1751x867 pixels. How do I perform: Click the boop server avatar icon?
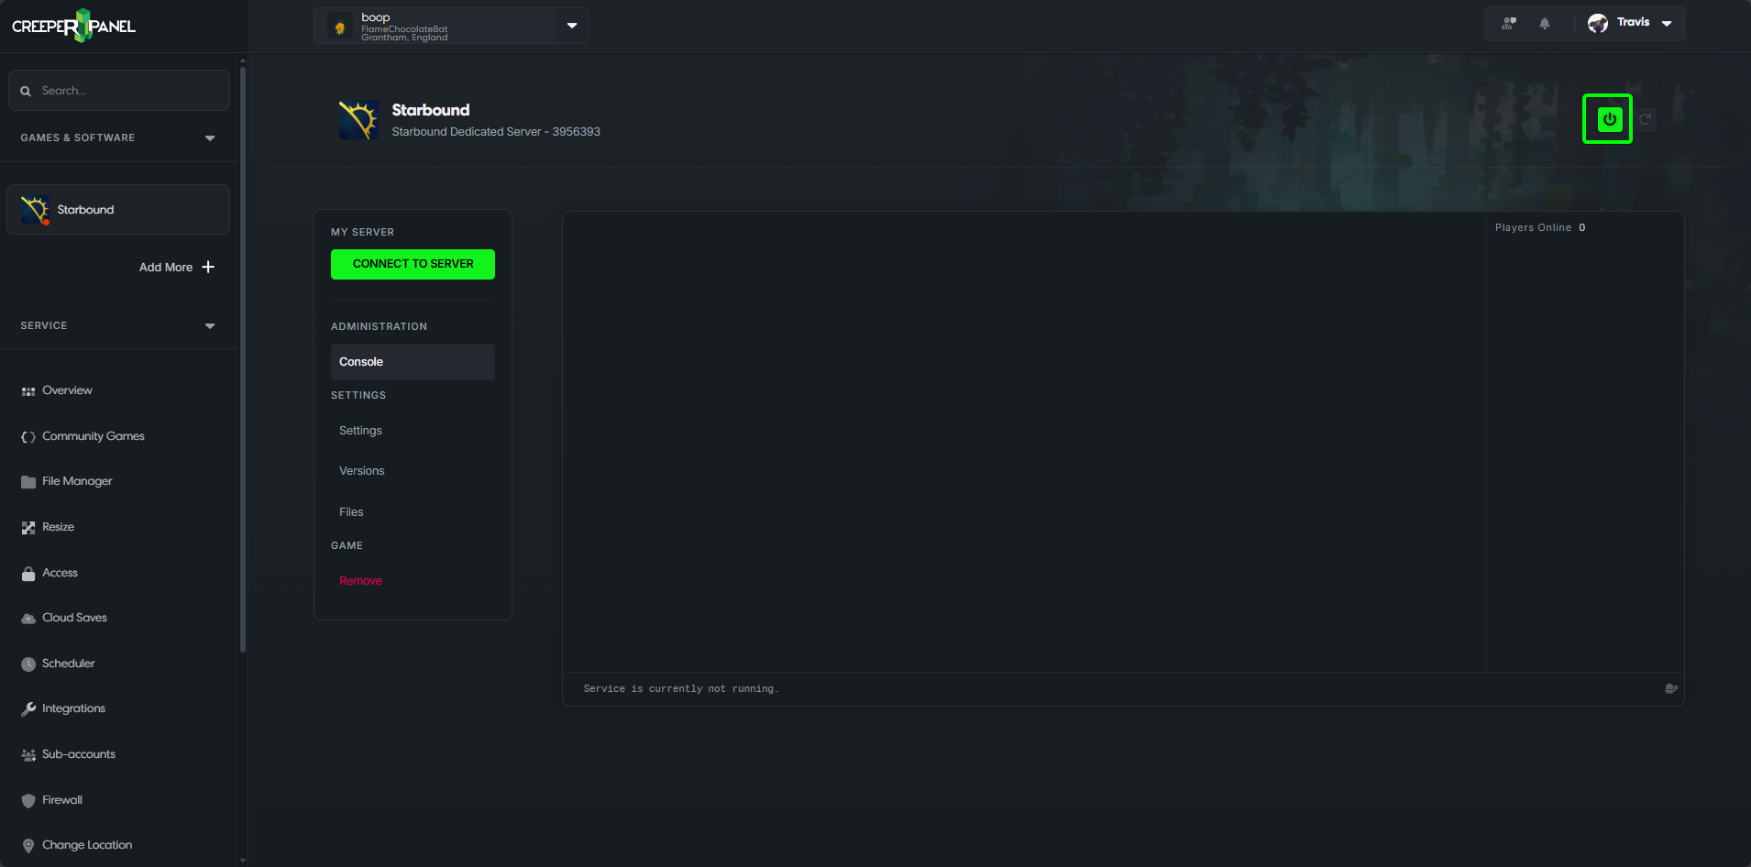coord(340,27)
